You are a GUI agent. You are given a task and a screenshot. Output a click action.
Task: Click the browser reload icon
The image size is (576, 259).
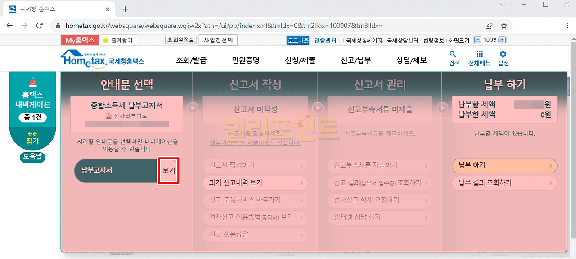click(x=39, y=26)
